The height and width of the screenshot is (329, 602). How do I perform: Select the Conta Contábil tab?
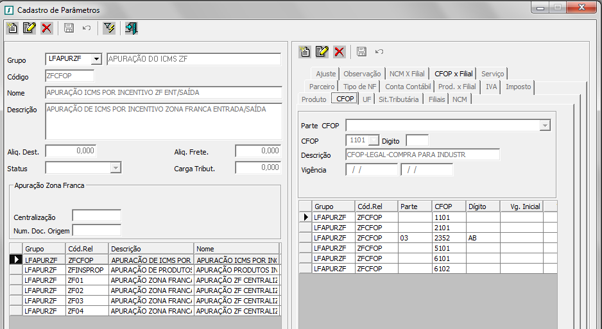[x=408, y=87]
